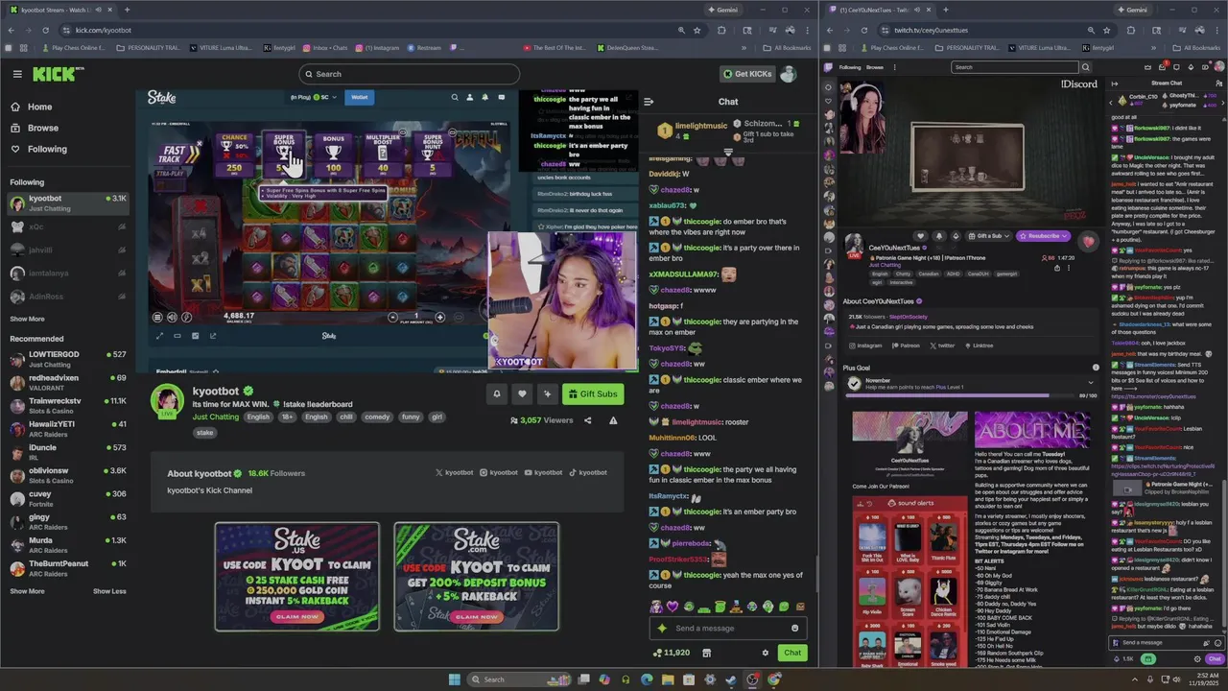Click Twitch search magnifier button
This screenshot has width=1228, height=691.
click(x=1085, y=67)
